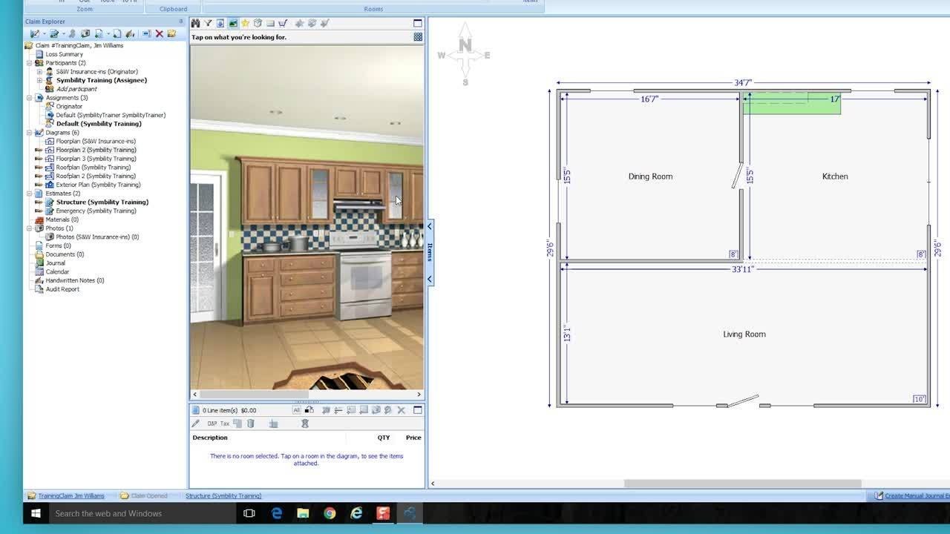
Task: Click the X remove icon in line items header
Action: [x=402, y=410]
